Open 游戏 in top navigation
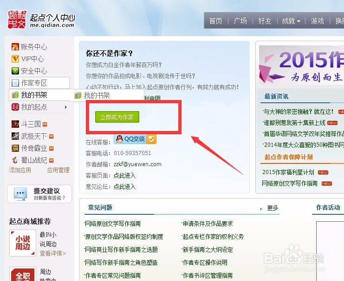 pos(317,21)
